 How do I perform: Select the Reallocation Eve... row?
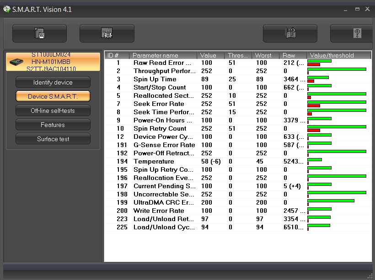click(x=238, y=178)
